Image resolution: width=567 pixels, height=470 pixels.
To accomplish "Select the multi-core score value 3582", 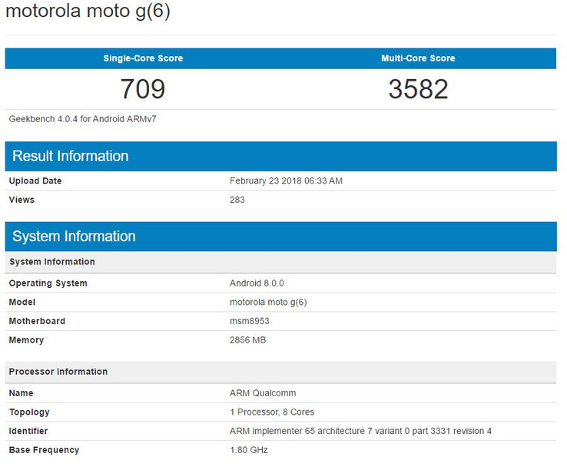I will pos(419,89).
